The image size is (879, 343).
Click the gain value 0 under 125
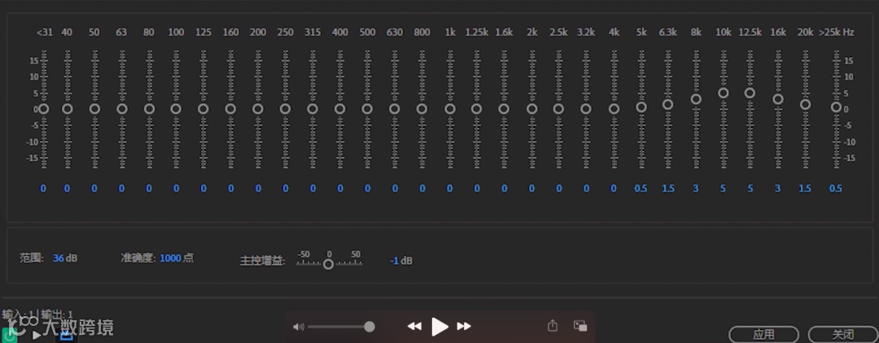pyautogui.click(x=203, y=189)
